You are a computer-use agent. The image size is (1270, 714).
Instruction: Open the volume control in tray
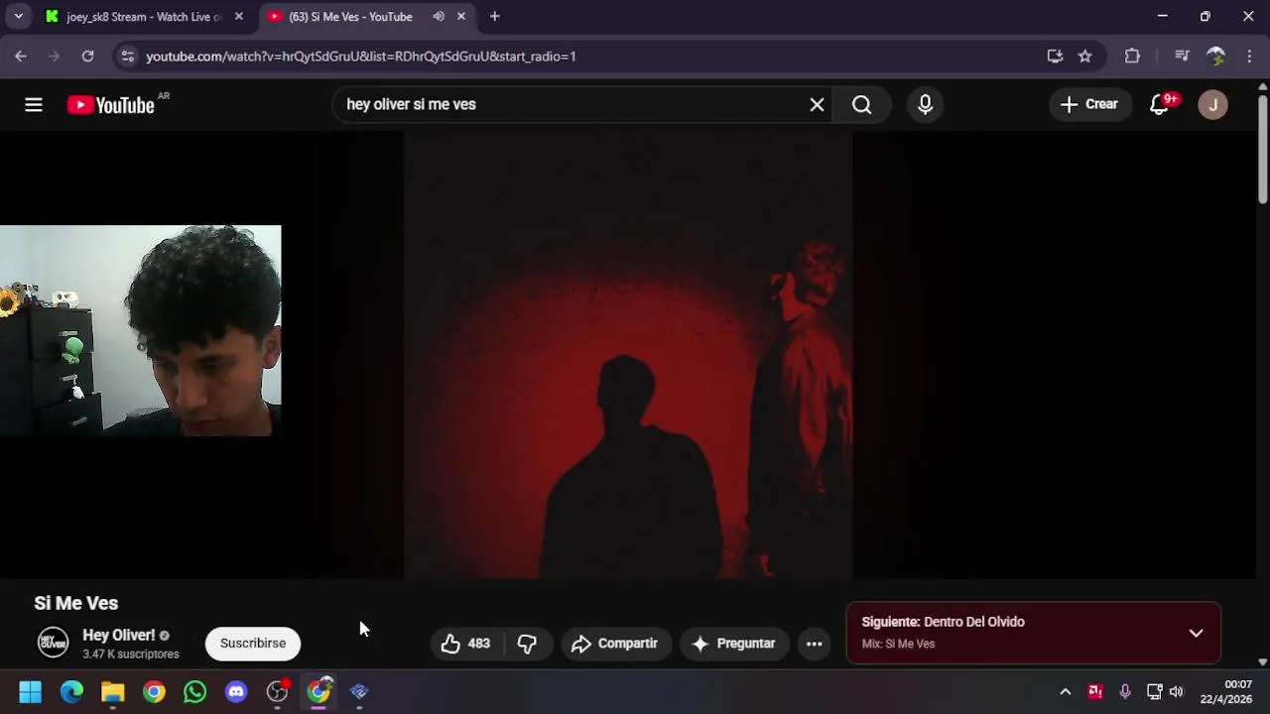[1177, 692]
